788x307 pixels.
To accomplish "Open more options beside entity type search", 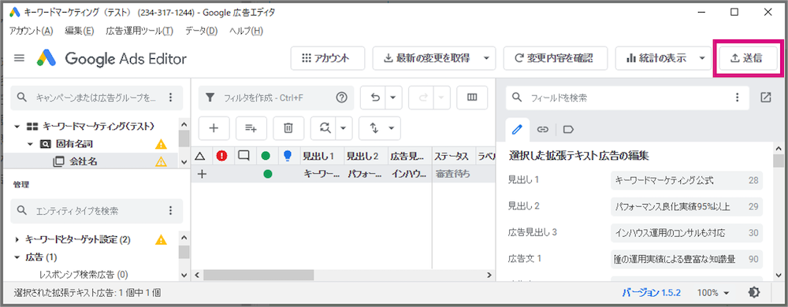I will pyautogui.click(x=171, y=211).
